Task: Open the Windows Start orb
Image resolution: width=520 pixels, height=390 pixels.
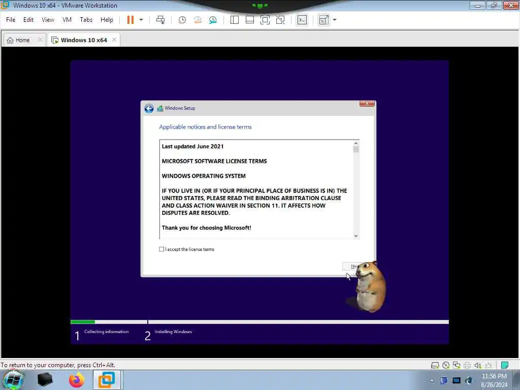Action: click(14, 380)
